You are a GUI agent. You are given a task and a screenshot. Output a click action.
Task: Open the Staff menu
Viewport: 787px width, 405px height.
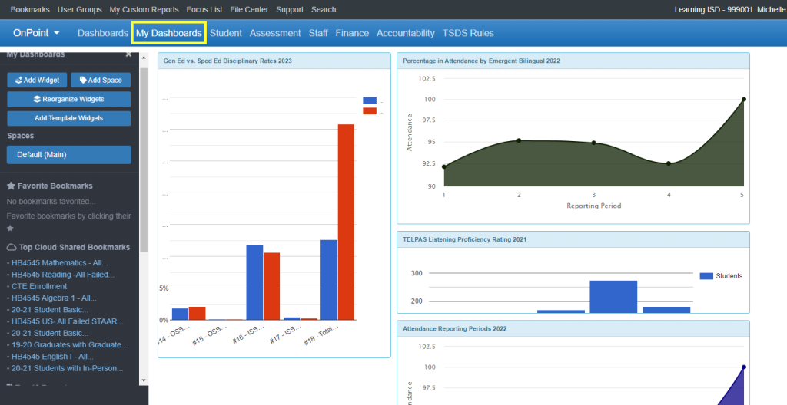(x=318, y=33)
